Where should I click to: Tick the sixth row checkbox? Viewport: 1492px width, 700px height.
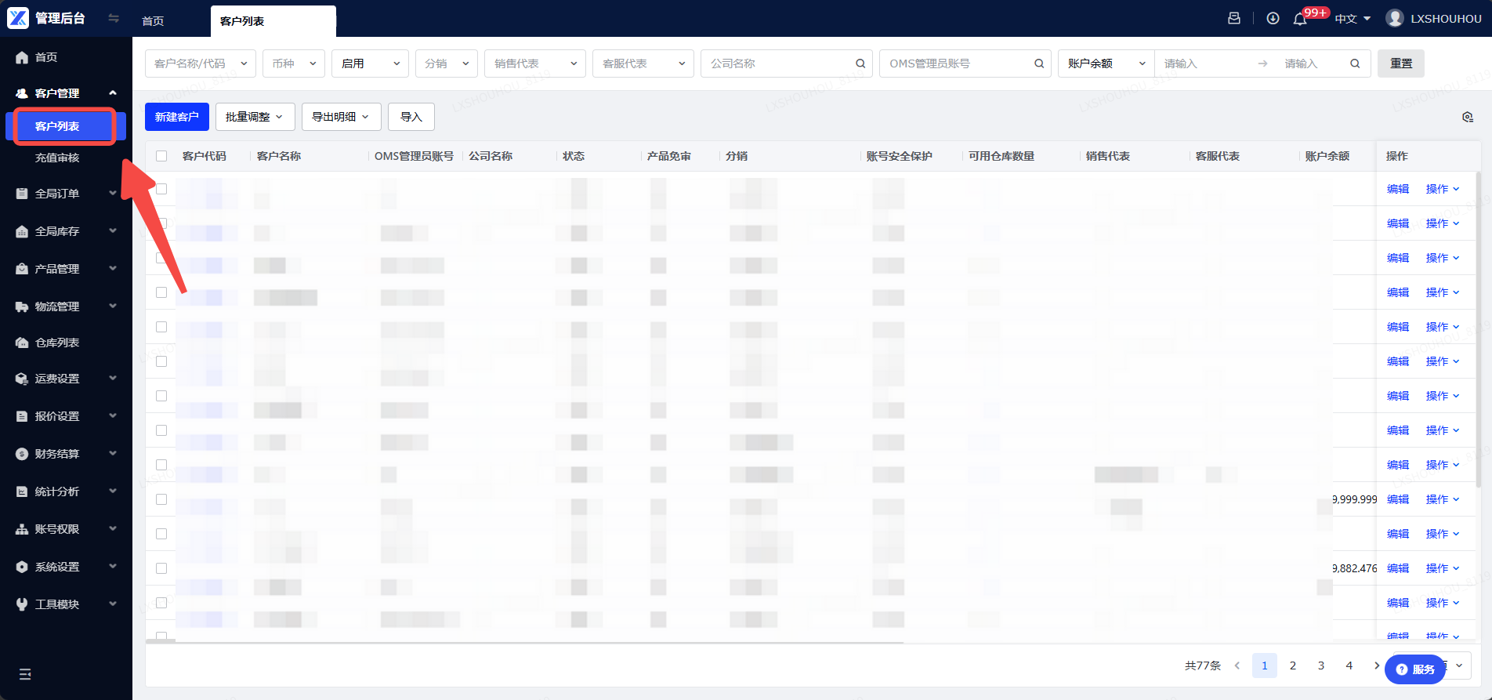tap(161, 361)
